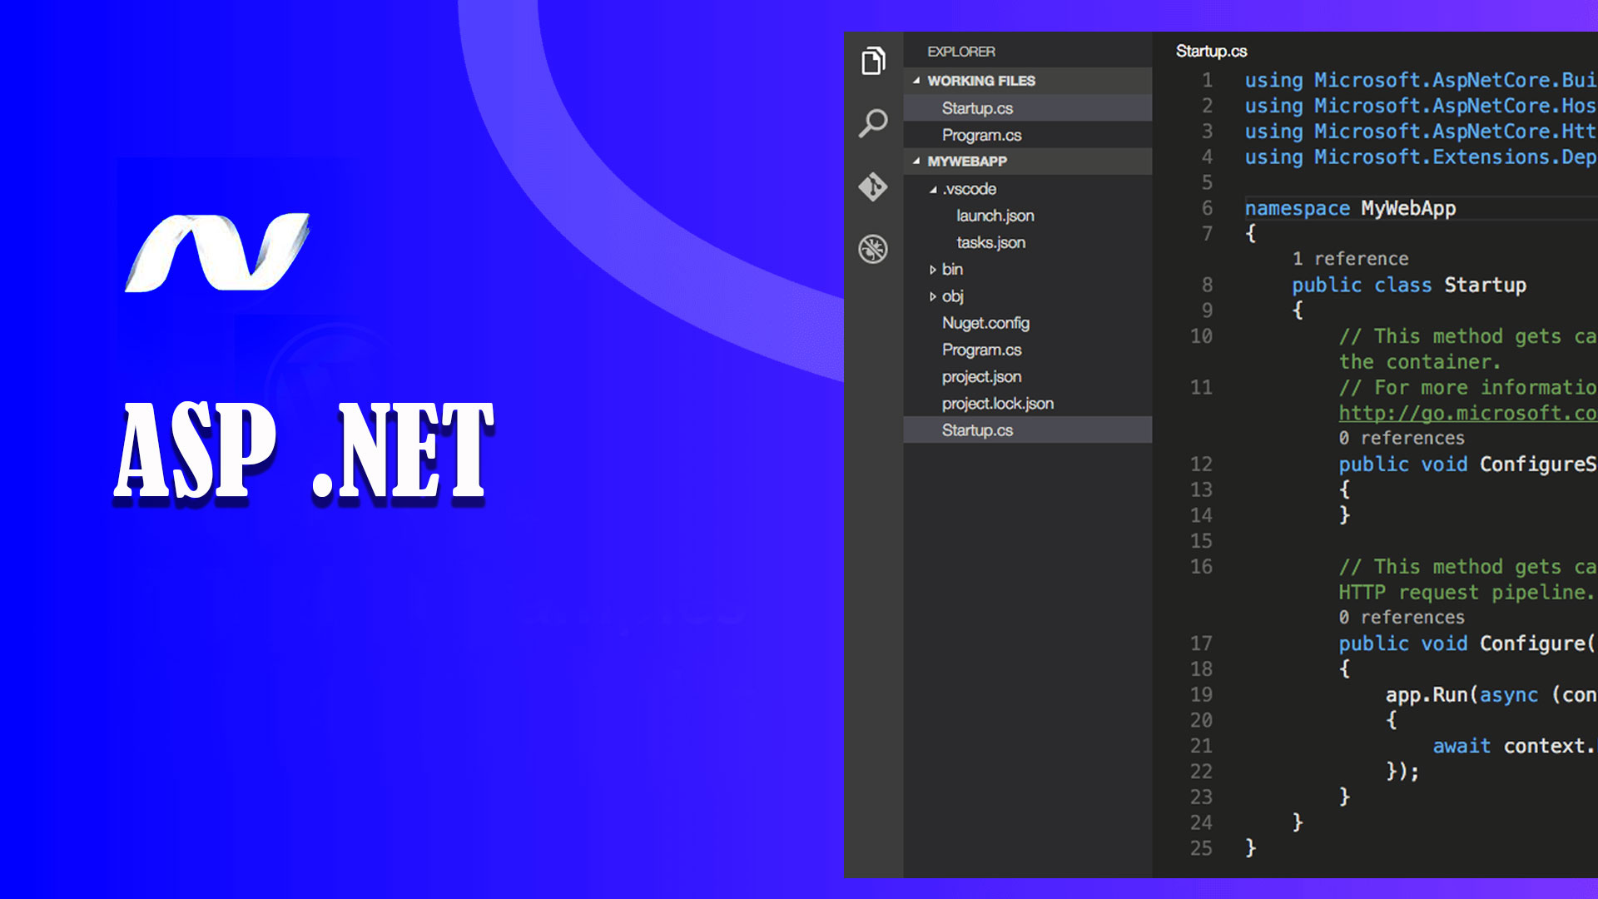Open the Debug bug icon

click(873, 249)
